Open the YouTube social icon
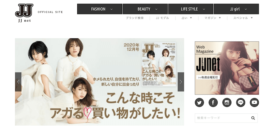The height and width of the screenshot is (127, 274). point(254,102)
